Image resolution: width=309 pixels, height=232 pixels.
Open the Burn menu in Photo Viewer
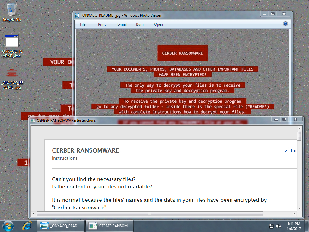(x=140, y=24)
